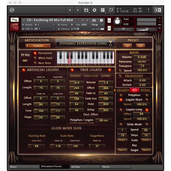
Task: Open the Chrom dropdown right of the Scale label
Action: click(146, 140)
